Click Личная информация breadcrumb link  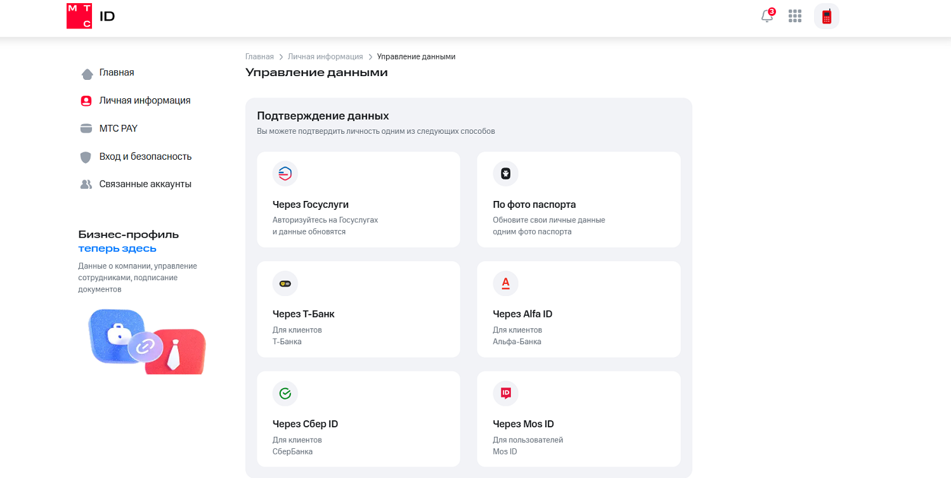click(325, 57)
